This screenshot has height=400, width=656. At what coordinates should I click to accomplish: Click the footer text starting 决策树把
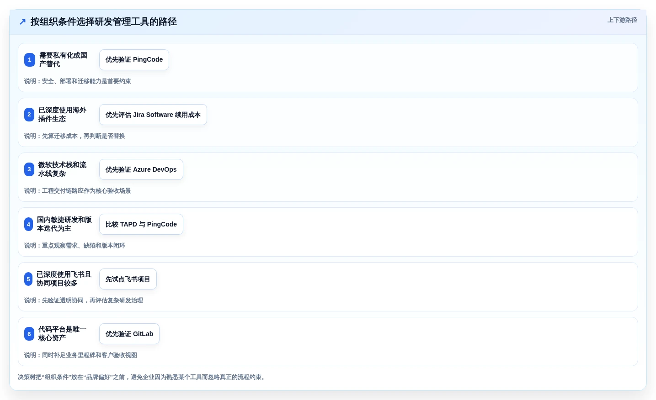click(143, 377)
